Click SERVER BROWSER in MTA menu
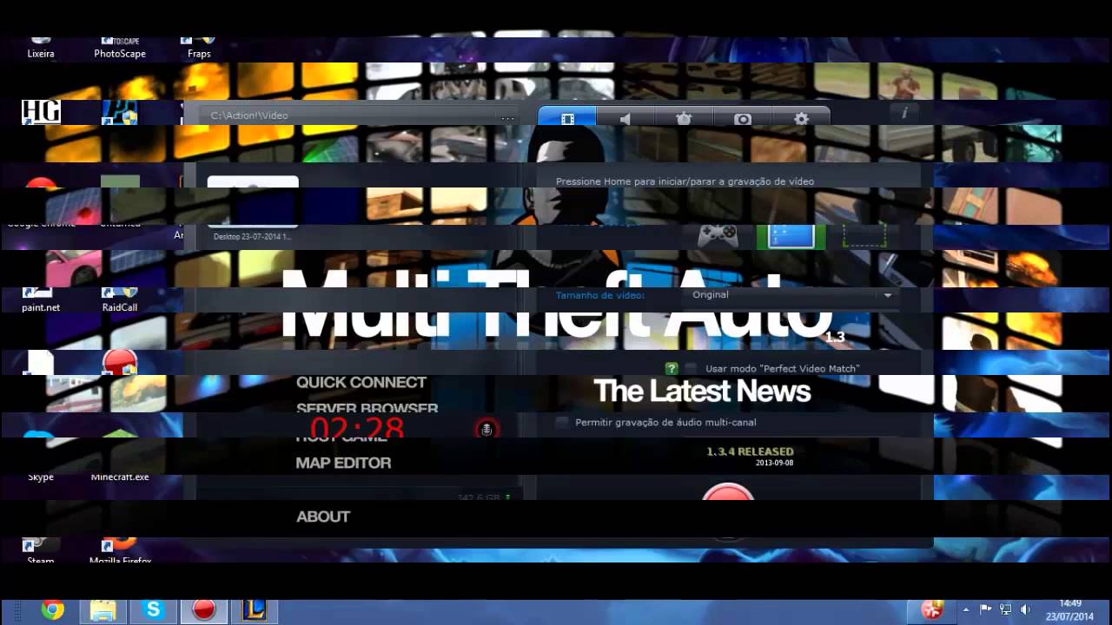Image resolution: width=1112 pixels, height=625 pixels. click(x=367, y=408)
